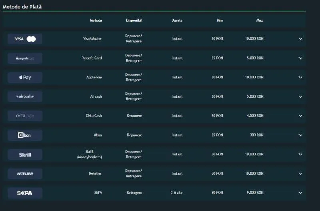Open Apple Pay details with chevron
Image resolution: width=320 pixels, height=211 pixels.
click(x=300, y=77)
